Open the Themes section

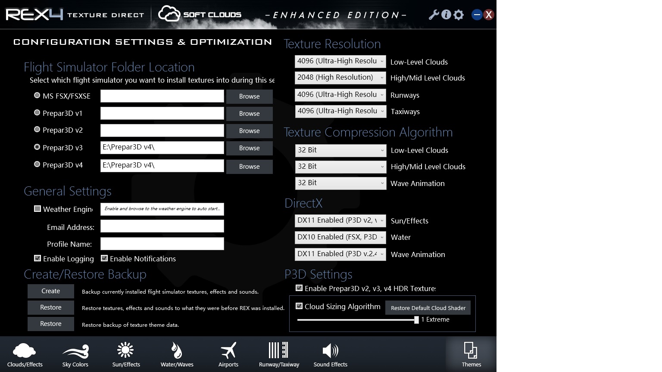tap(471, 354)
